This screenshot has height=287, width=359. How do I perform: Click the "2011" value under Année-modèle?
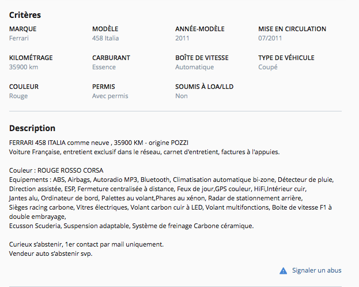point(183,38)
